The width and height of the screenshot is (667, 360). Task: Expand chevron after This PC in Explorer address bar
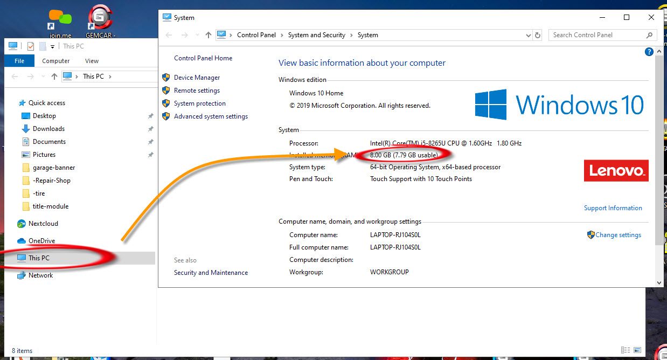pos(110,77)
